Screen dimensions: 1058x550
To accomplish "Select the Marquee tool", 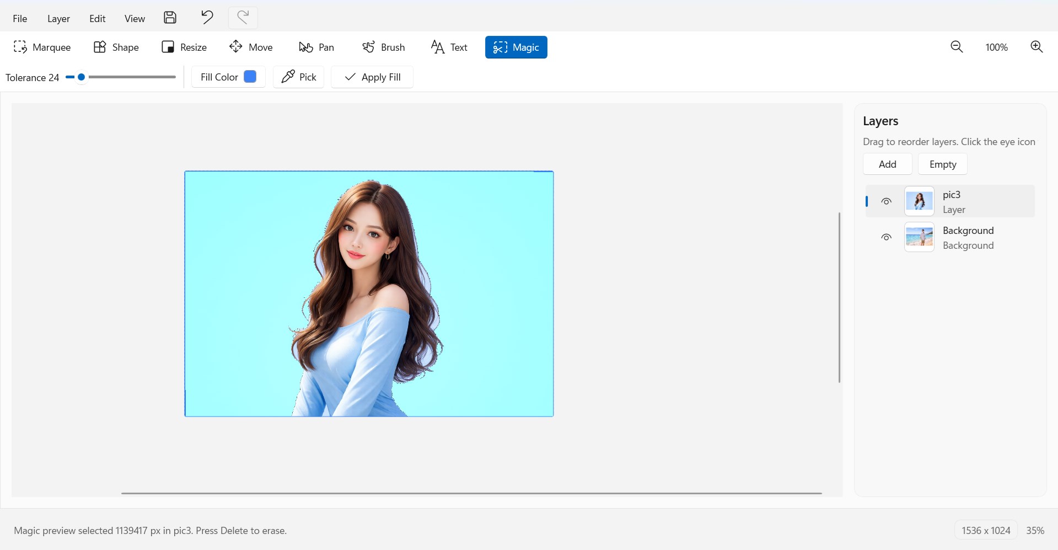I will point(42,47).
